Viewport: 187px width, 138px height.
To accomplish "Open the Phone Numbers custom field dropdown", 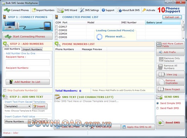I will (x=17, y=121).
